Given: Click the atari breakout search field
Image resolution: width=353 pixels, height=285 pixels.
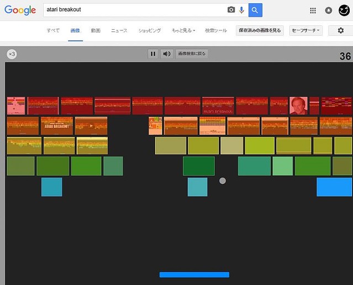Looking at the screenshot, I should coord(133,10).
